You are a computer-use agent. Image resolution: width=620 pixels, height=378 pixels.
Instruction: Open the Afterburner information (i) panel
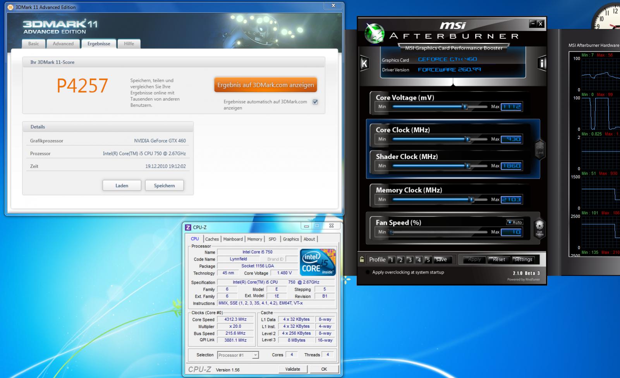[542, 64]
